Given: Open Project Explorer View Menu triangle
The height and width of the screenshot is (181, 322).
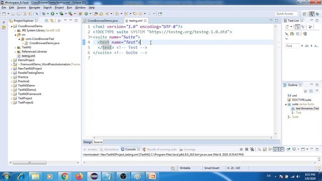Looking at the screenshot, I should [x=65, y=21].
